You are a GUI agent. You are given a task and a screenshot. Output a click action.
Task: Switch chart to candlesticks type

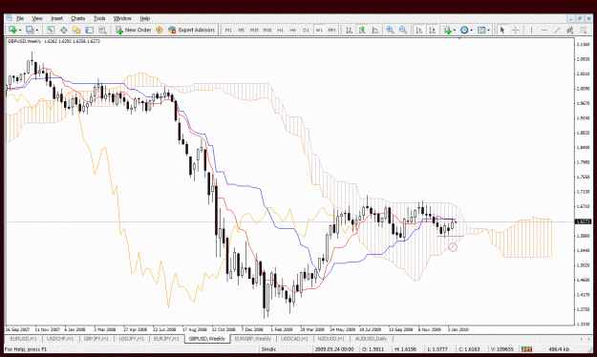pyautogui.click(x=362, y=30)
